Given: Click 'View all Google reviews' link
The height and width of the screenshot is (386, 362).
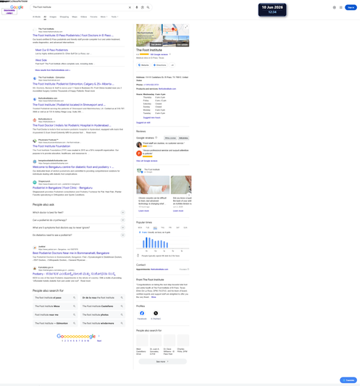Looking at the screenshot, I should [x=147, y=161].
